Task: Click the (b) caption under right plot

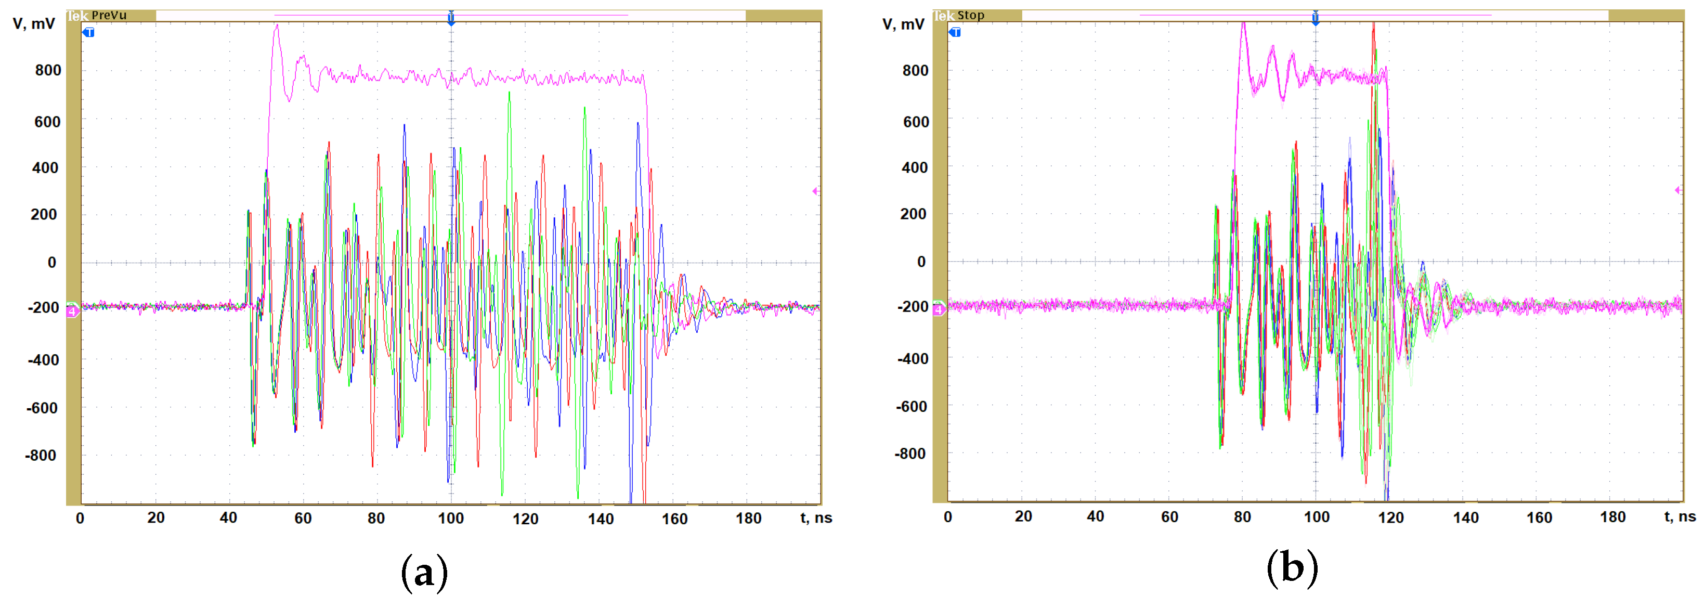Action: point(1292,568)
